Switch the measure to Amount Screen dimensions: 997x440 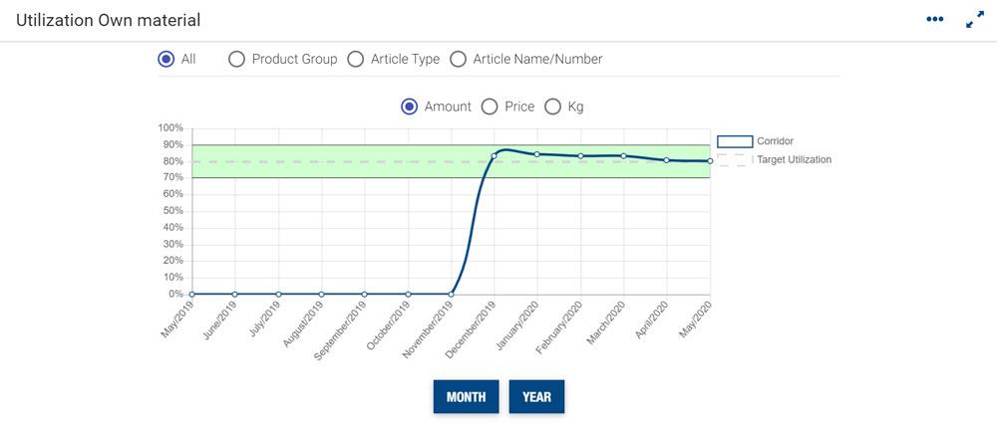point(409,107)
